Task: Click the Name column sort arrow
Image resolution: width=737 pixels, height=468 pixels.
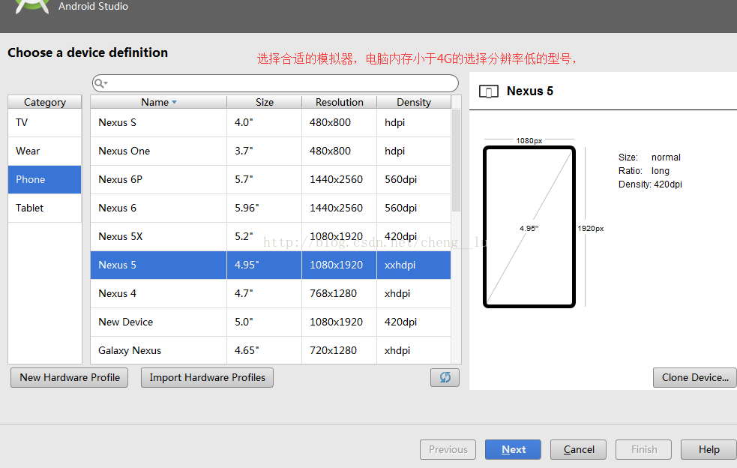Action: [x=175, y=102]
